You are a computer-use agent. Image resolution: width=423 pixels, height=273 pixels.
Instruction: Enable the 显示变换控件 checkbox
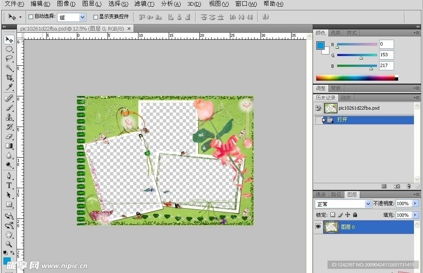pos(96,17)
